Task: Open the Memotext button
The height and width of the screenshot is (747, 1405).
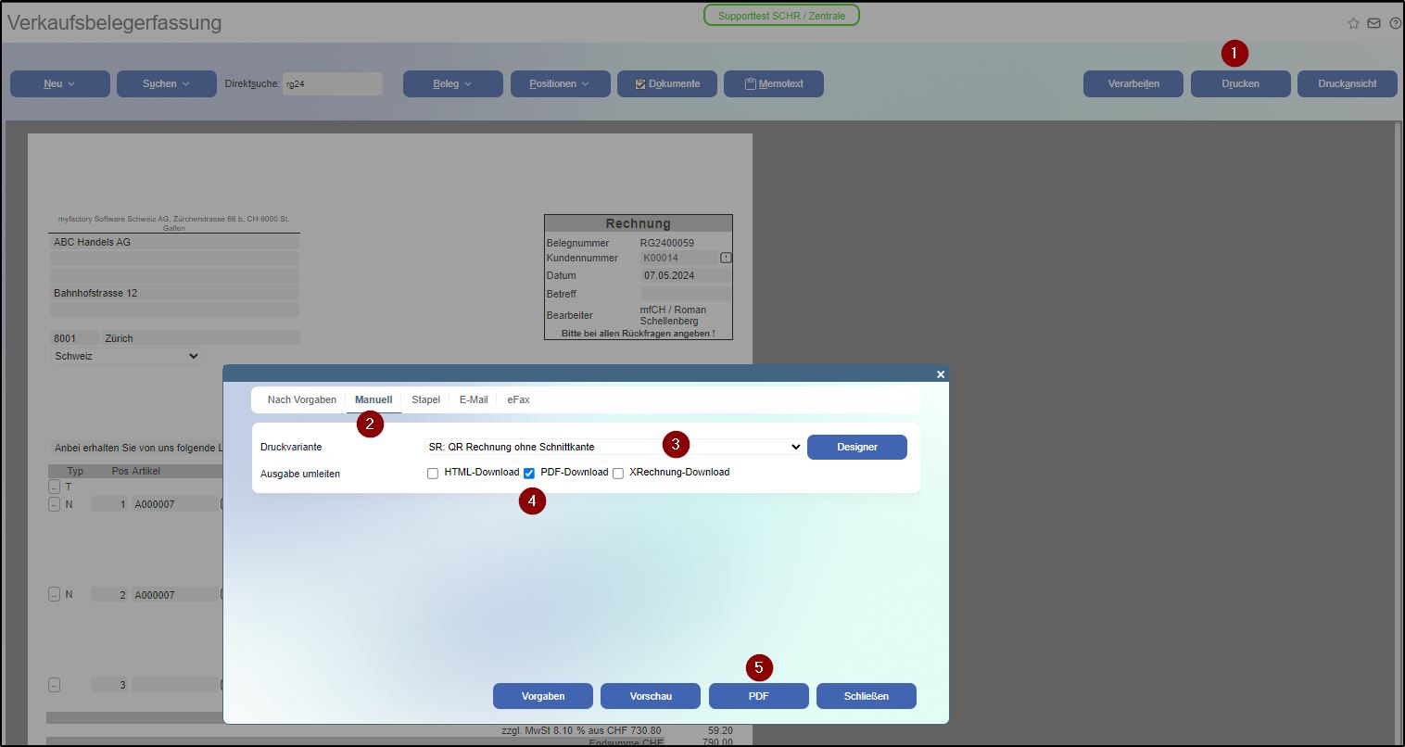Action: click(774, 83)
